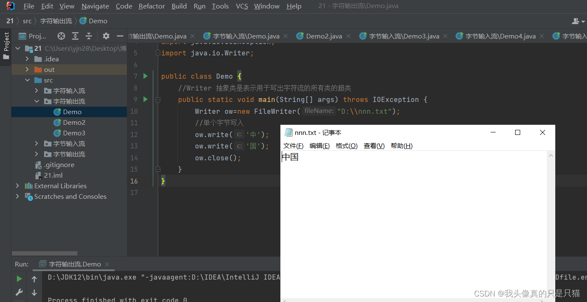This screenshot has width=587, height=302.
Task: Maximize the Notepad window
Action: click(517, 132)
